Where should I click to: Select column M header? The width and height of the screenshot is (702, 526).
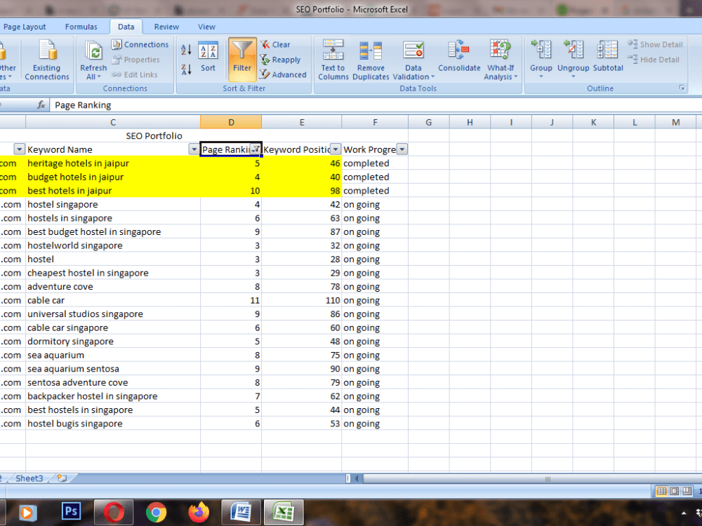tap(675, 122)
